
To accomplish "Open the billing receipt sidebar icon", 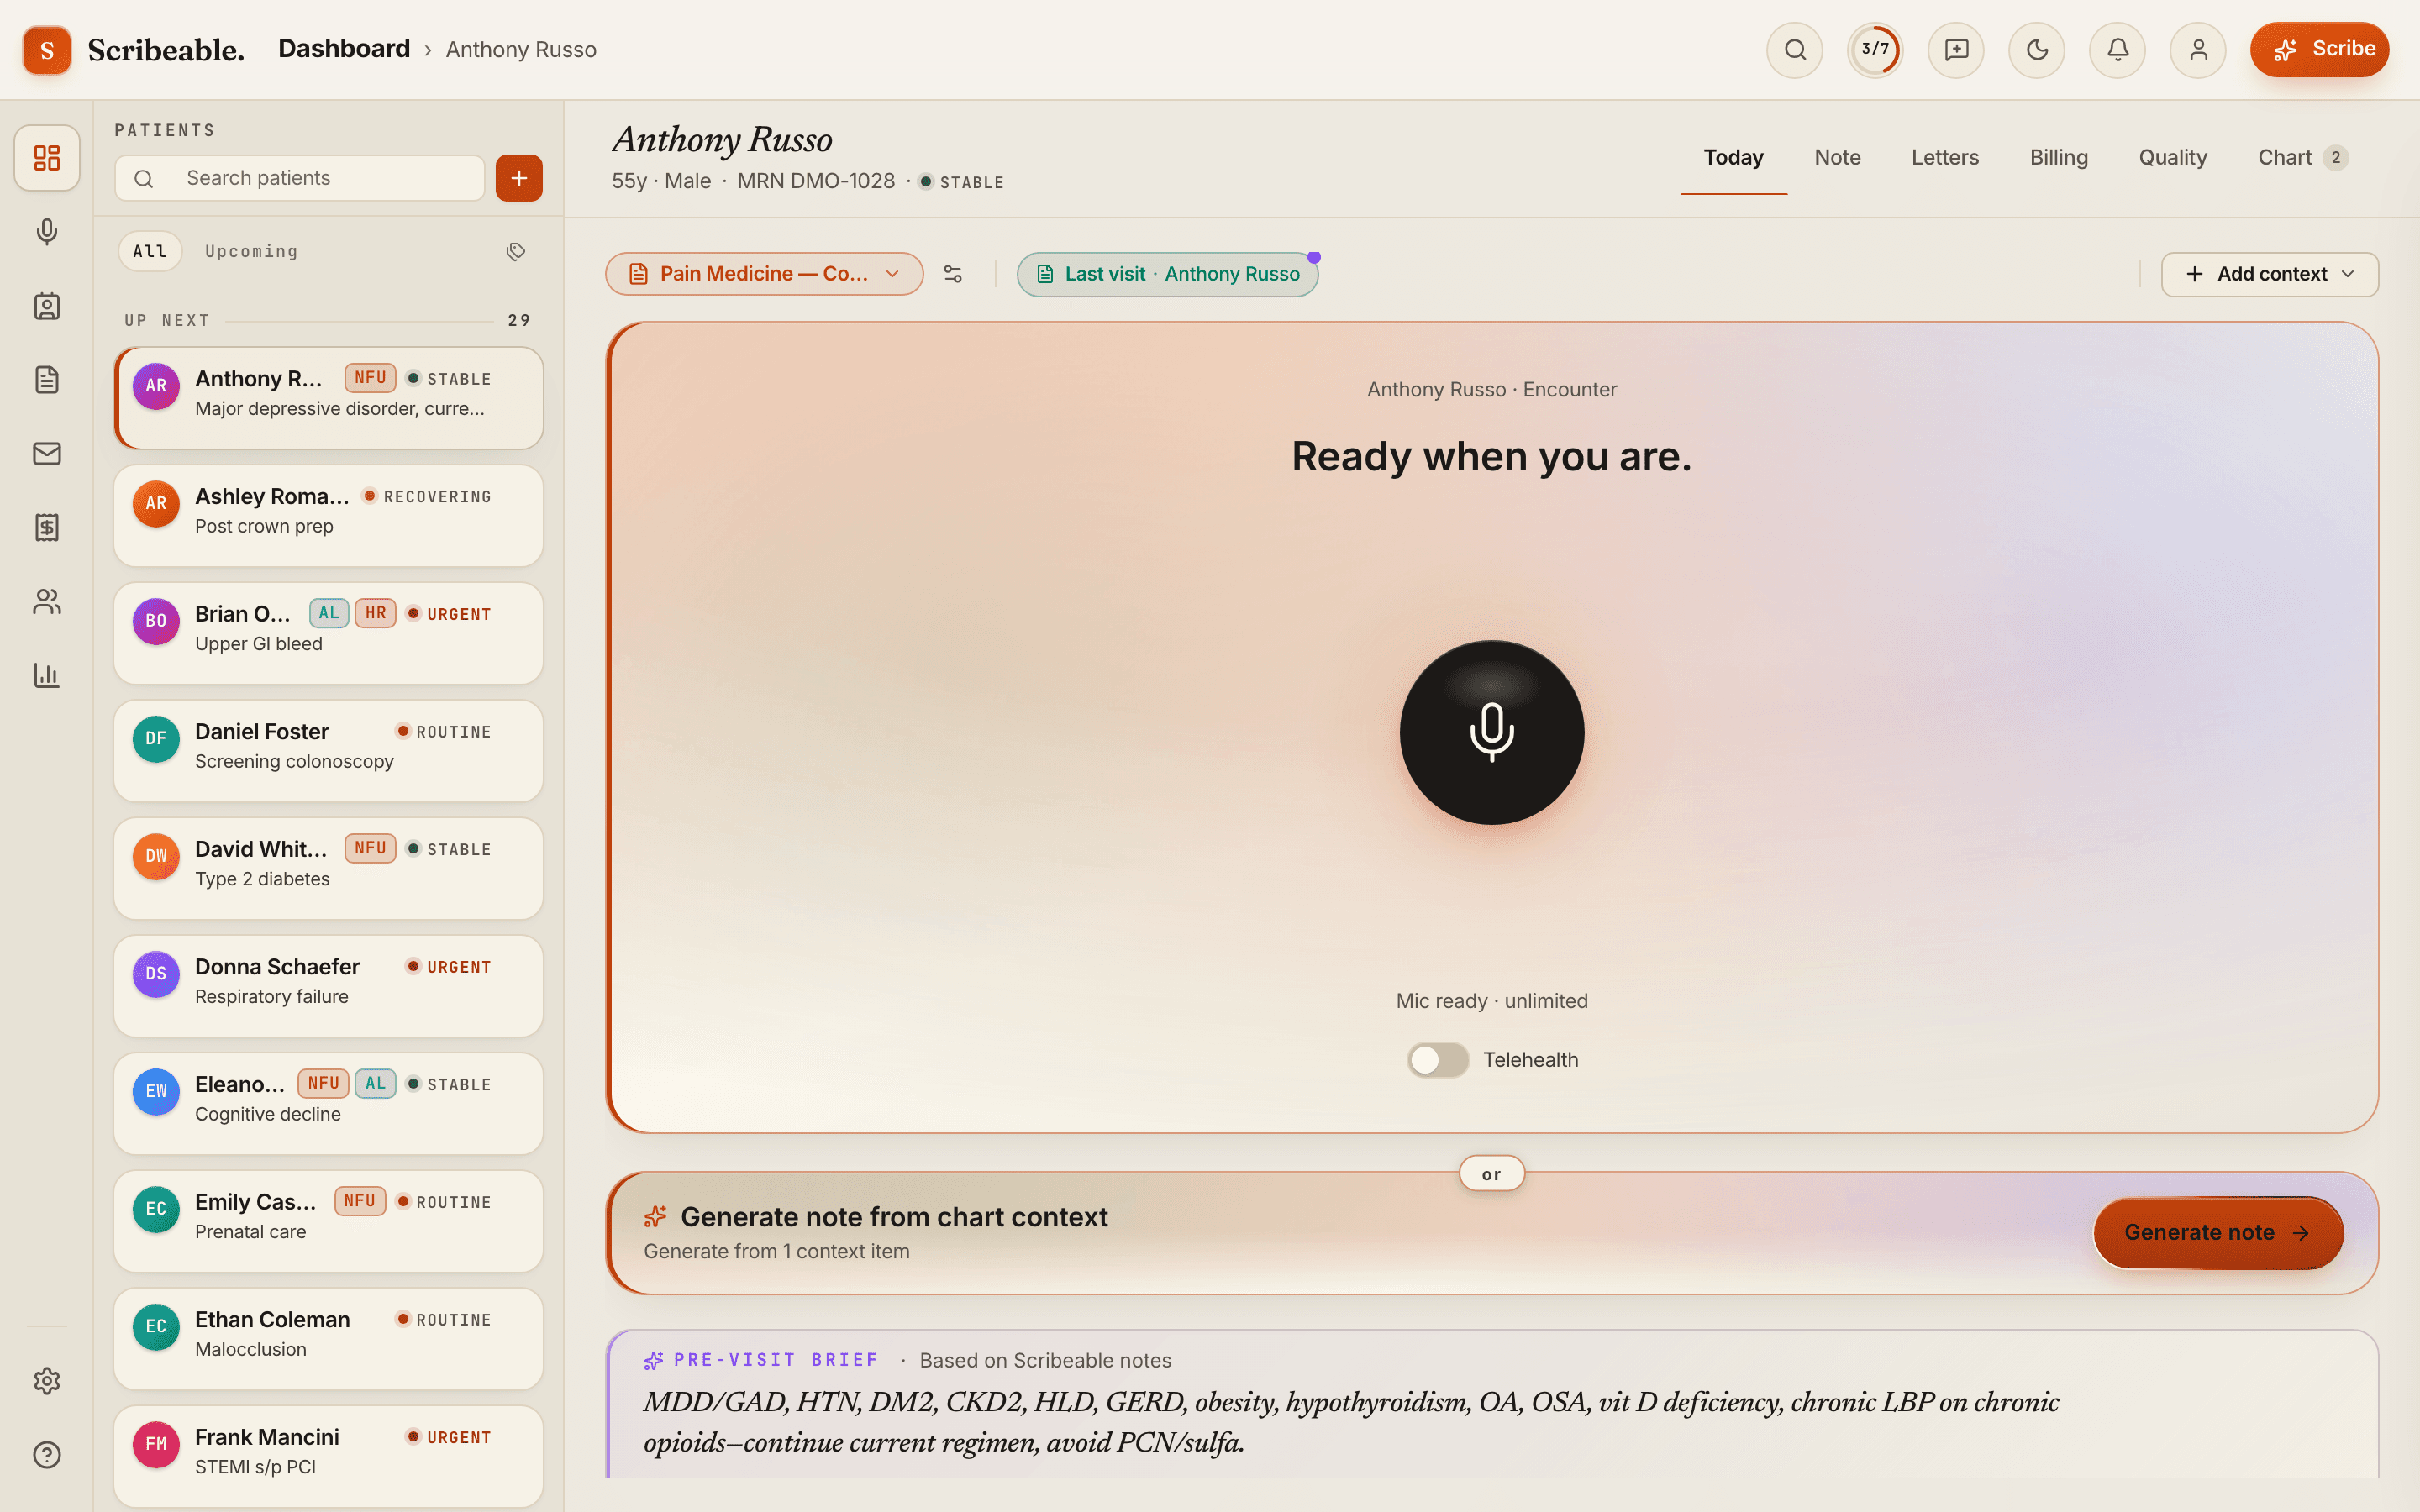I will point(47,528).
